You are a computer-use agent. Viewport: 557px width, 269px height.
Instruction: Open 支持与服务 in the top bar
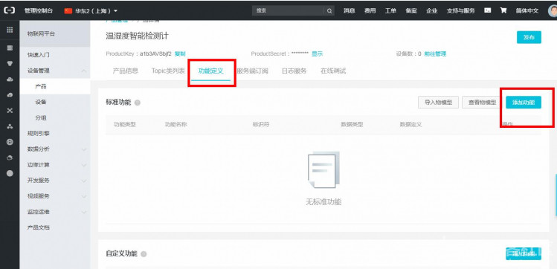461,11
